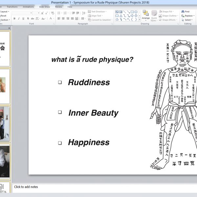Click the Clear All Formatting icon
197x197 pixels.
pyautogui.click(x=52, y=13)
